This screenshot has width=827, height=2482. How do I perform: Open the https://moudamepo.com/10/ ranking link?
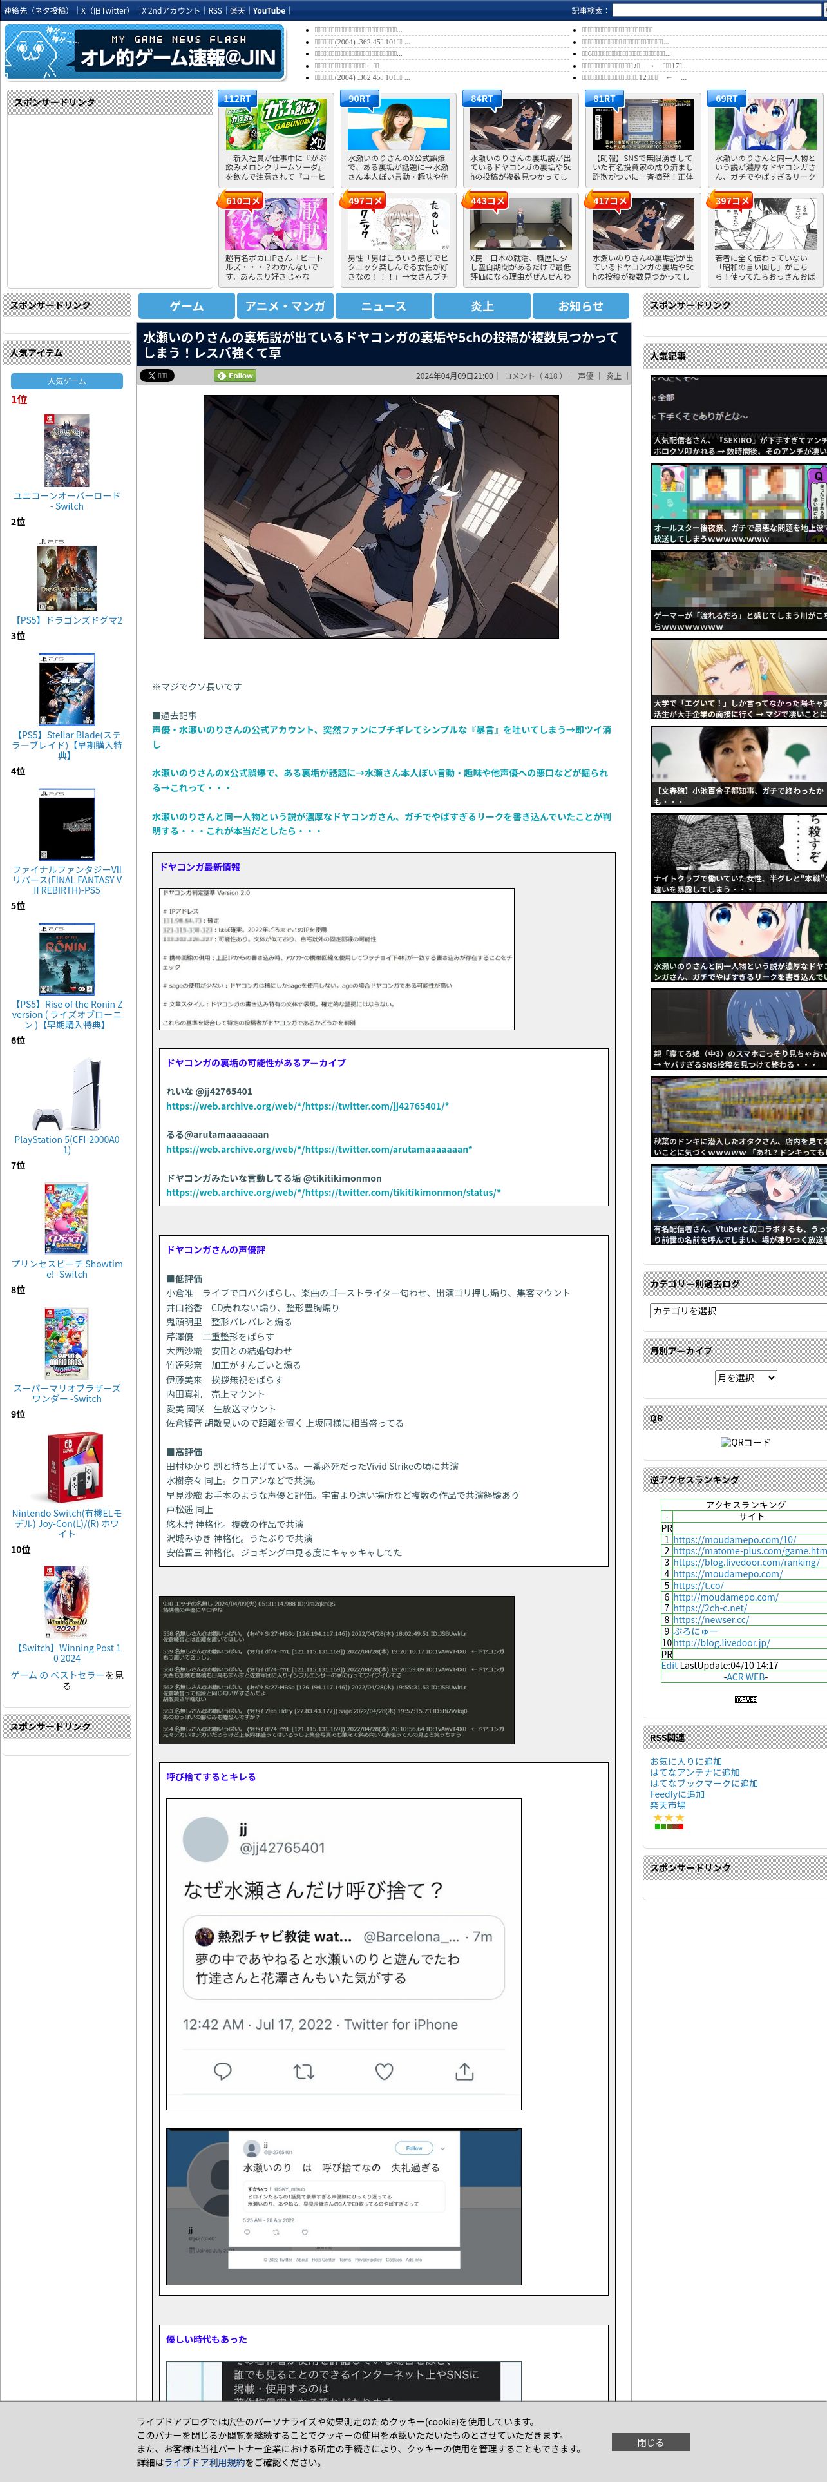(x=734, y=1540)
